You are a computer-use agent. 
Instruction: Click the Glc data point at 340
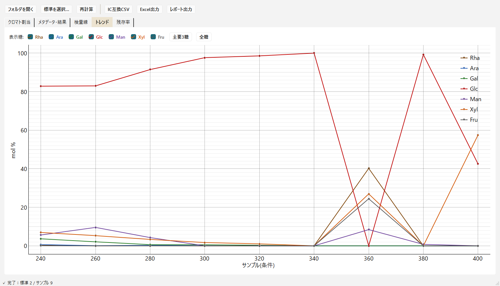coord(314,53)
